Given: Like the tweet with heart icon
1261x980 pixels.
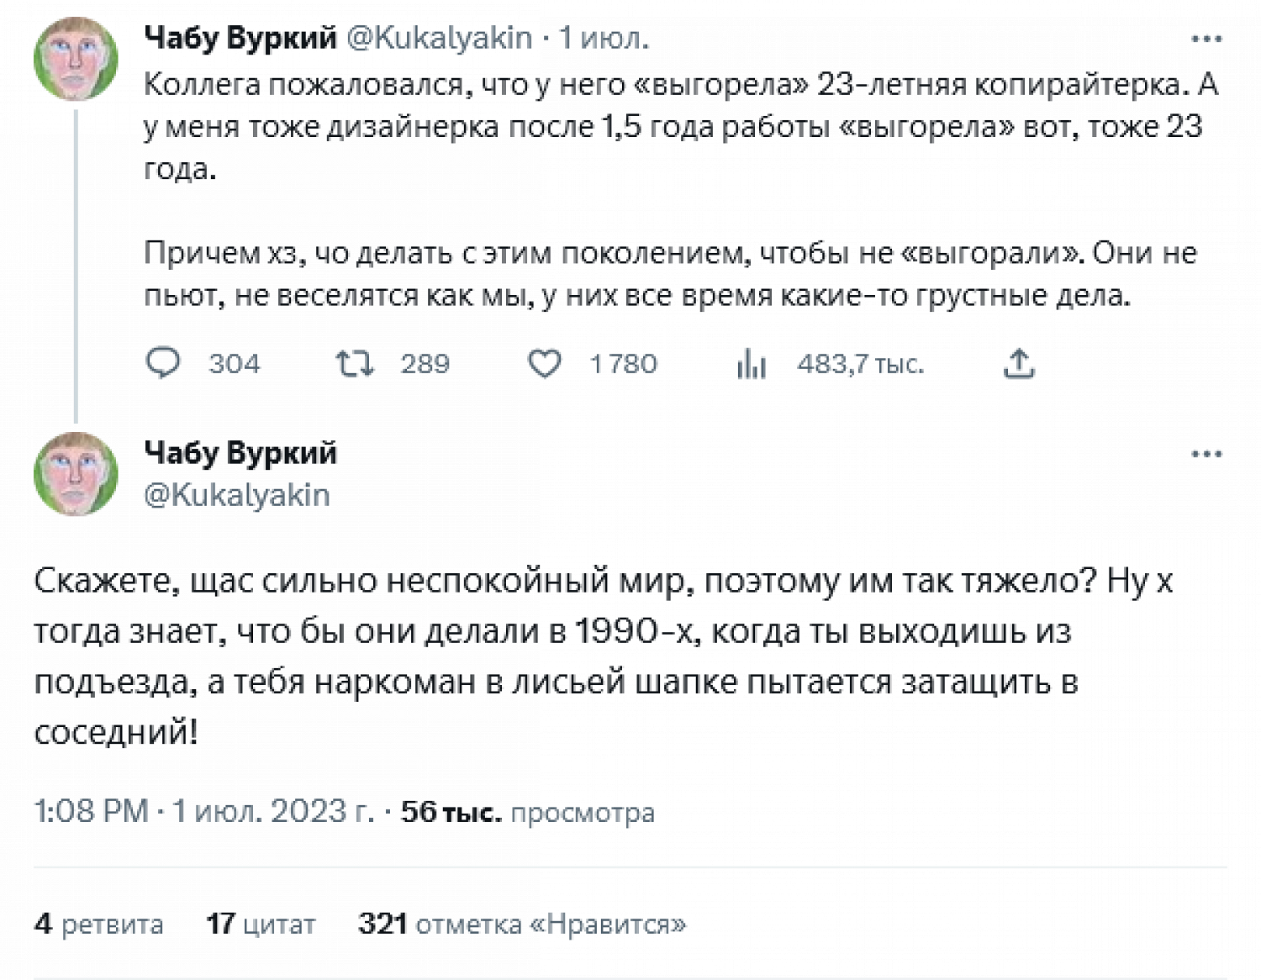Looking at the screenshot, I should point(544,363).
